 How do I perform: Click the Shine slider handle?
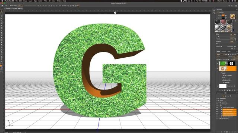pos(219,36)
